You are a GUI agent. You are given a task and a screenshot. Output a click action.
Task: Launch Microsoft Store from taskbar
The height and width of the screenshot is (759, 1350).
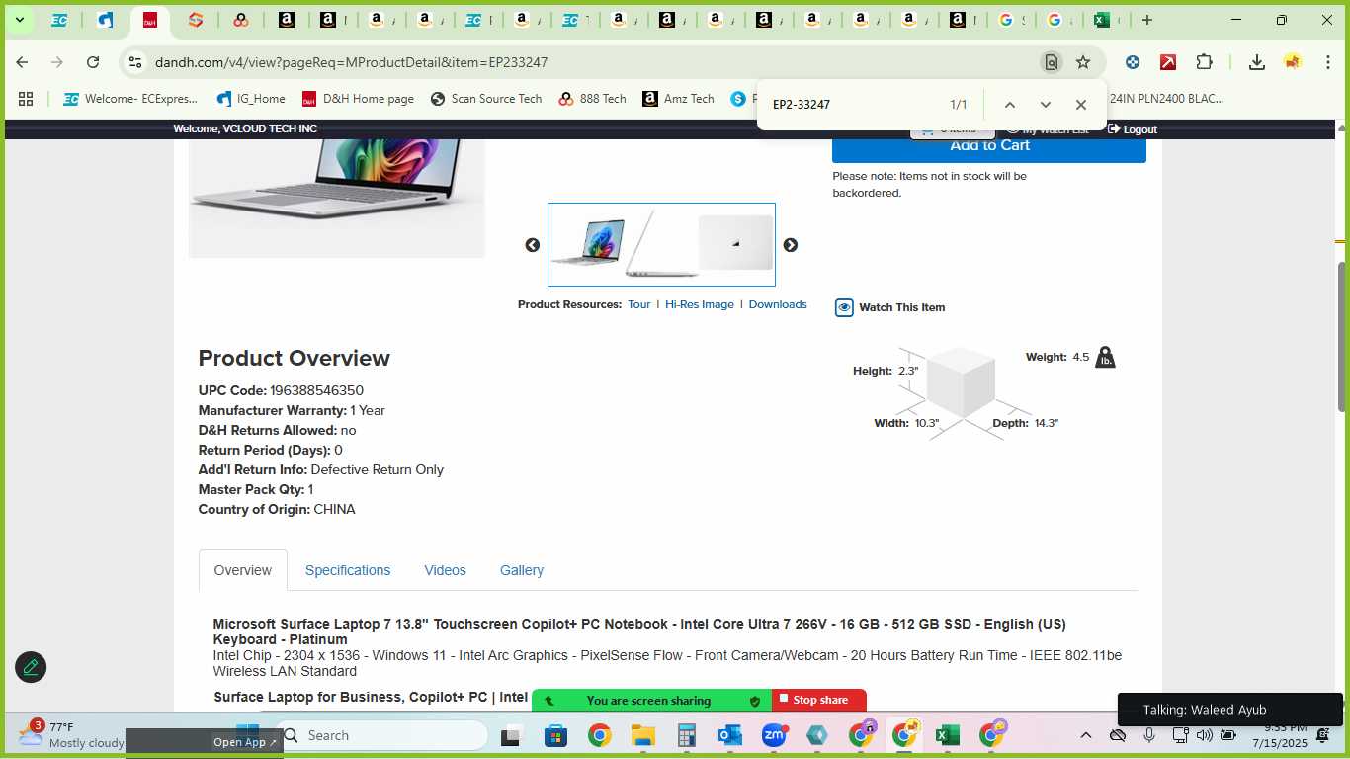click(555, 735)
